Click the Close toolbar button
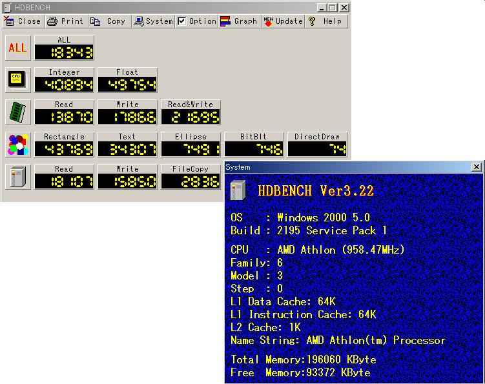The image size is (485, 384). tap(23, 21)
